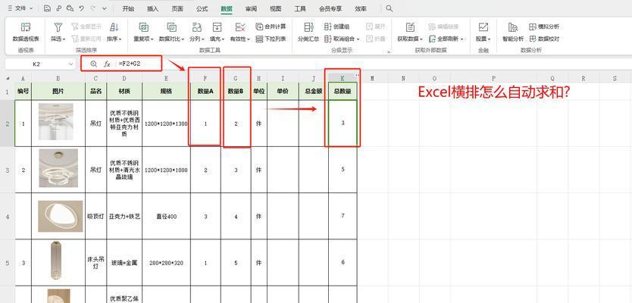The width and height of the screenshot is (632, 303).
Task: Click the grayed 全部显示 button
Action: (x=86, y=27)
